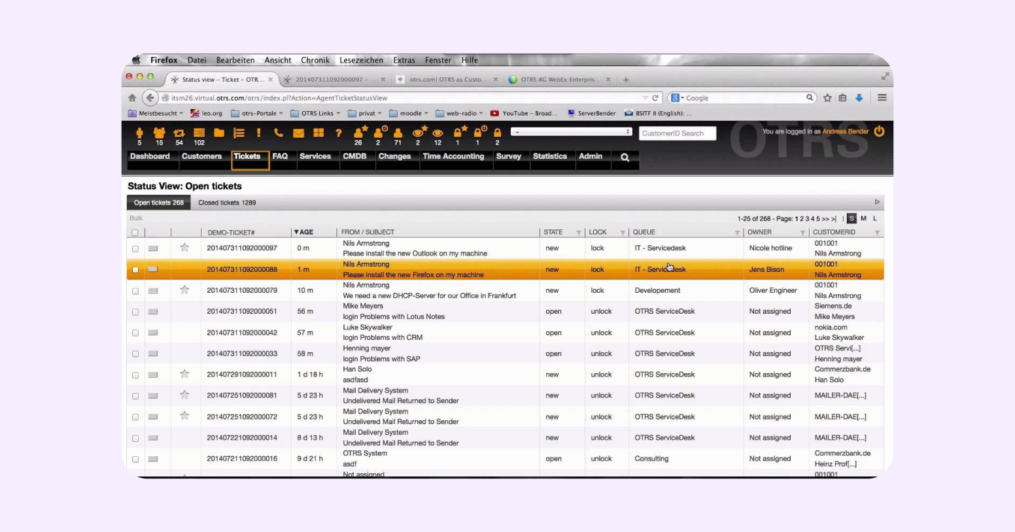The height and width of the screenshot is (532, 1015).
Task: Check the box for ticket 2014073110920000051
Action: [135, 312]
